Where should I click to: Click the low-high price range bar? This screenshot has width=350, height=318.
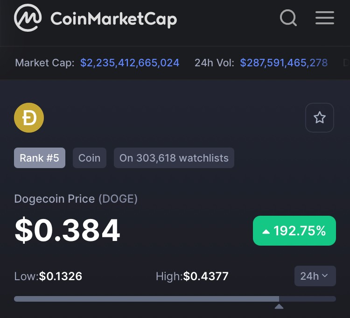coord(175,299)
